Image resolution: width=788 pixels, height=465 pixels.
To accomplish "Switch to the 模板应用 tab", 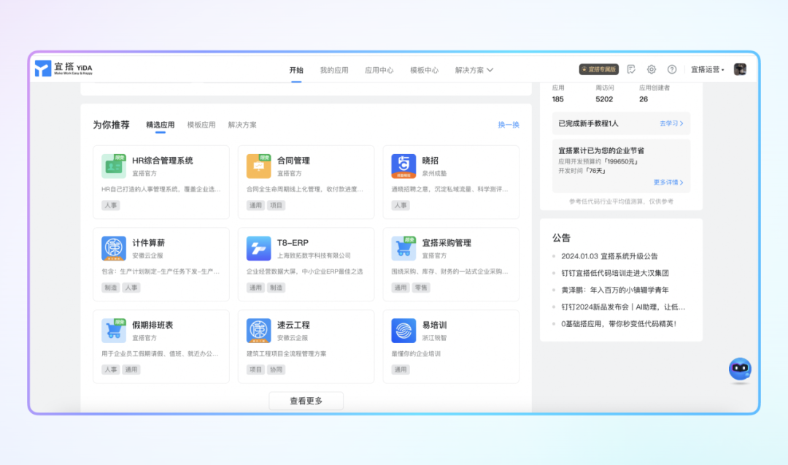I will click(x=201, y=125).
